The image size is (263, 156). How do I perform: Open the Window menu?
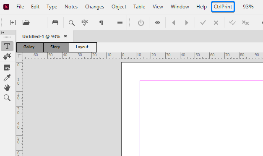[x=180, y=7]
